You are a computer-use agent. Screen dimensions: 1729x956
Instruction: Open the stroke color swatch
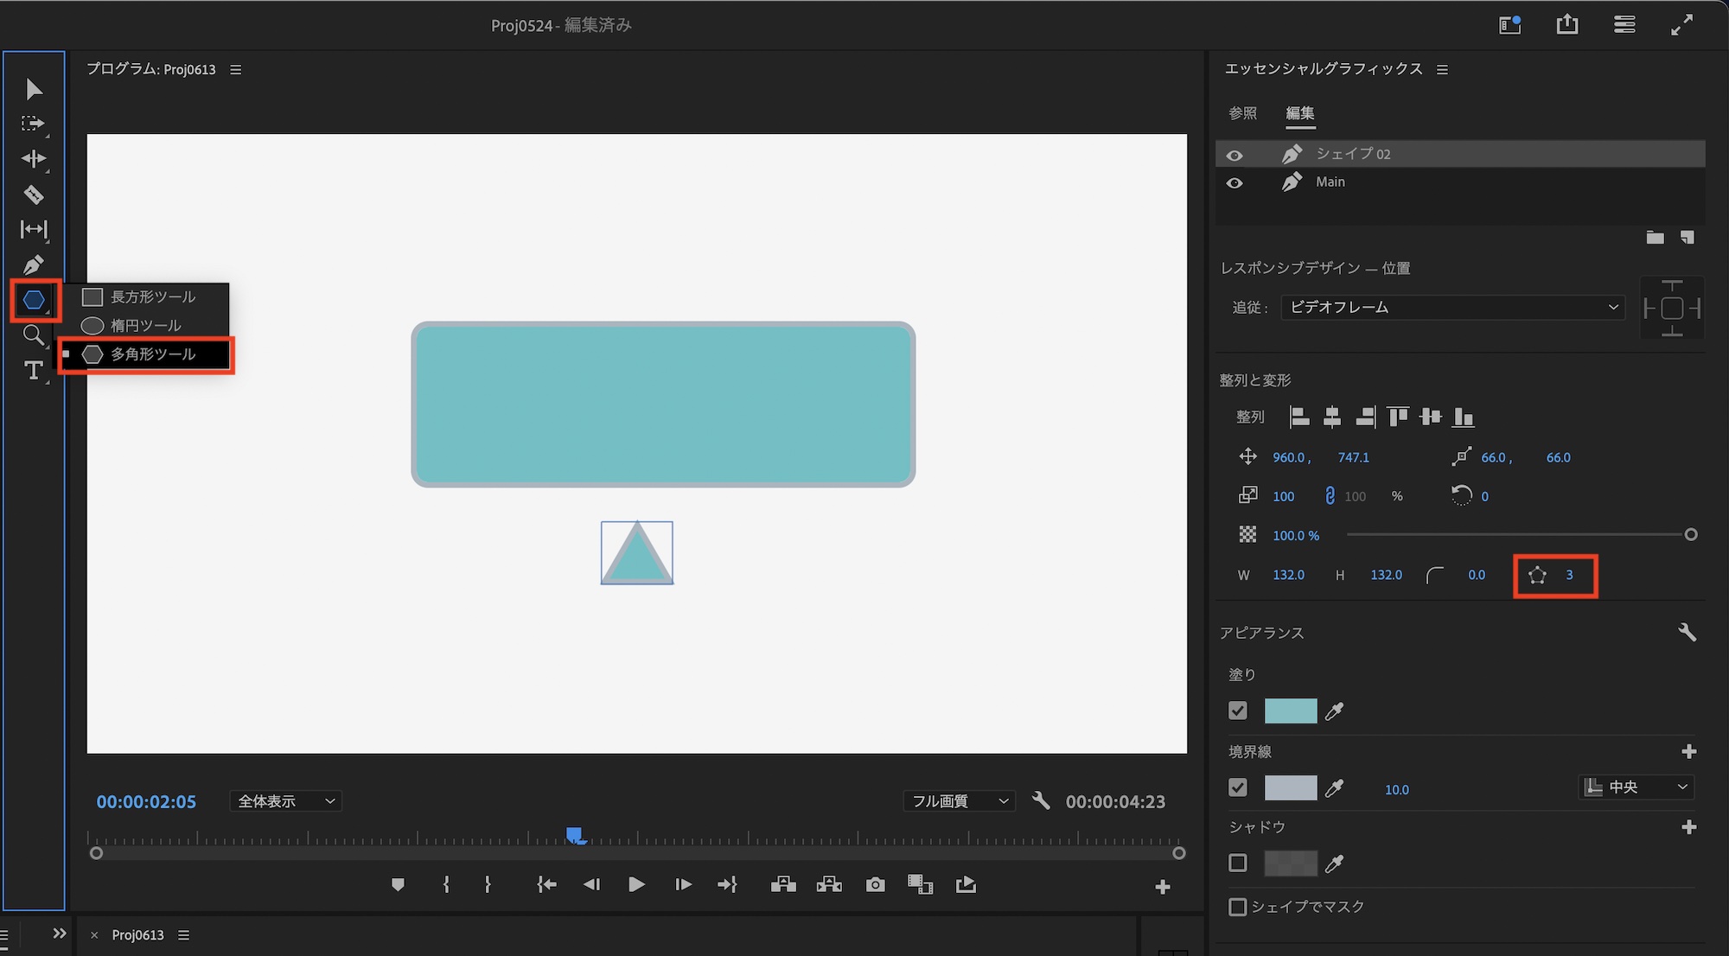[x=1290, y=787]
